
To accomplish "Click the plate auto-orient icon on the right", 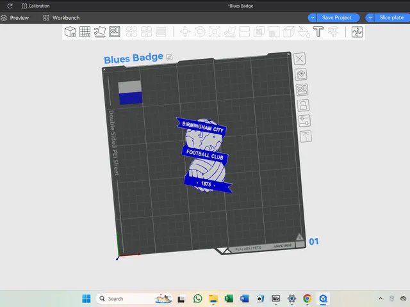I will (x=301, y=74).
